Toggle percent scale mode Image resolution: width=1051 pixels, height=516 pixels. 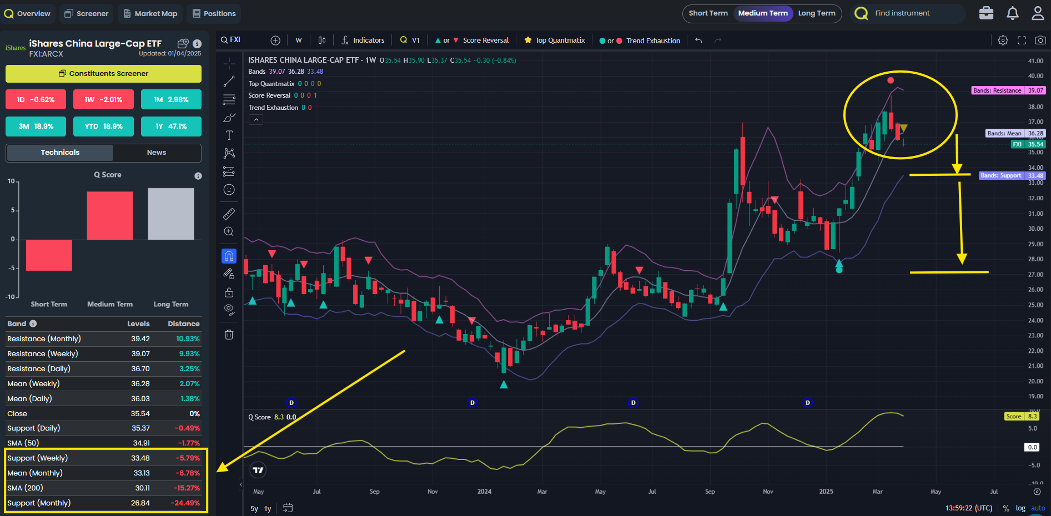point(1006,508)
